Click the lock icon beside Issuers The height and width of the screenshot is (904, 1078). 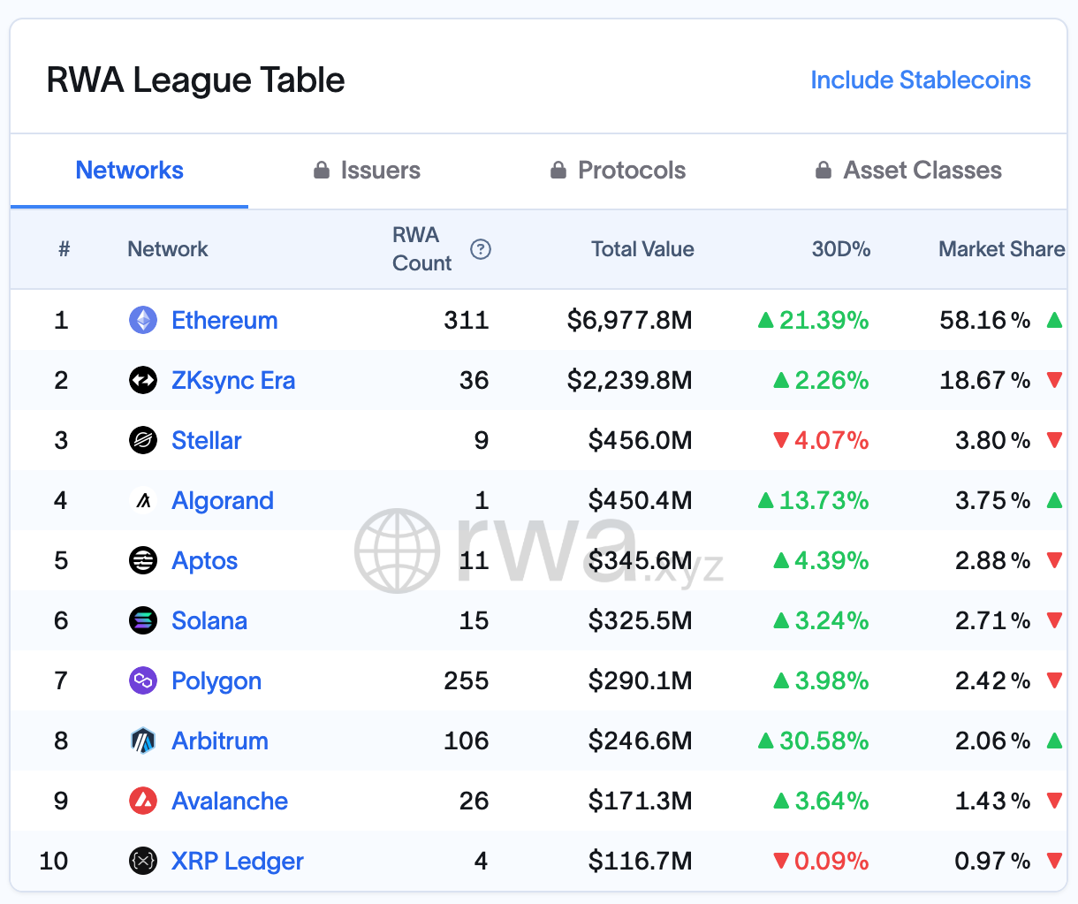[322, 170]
